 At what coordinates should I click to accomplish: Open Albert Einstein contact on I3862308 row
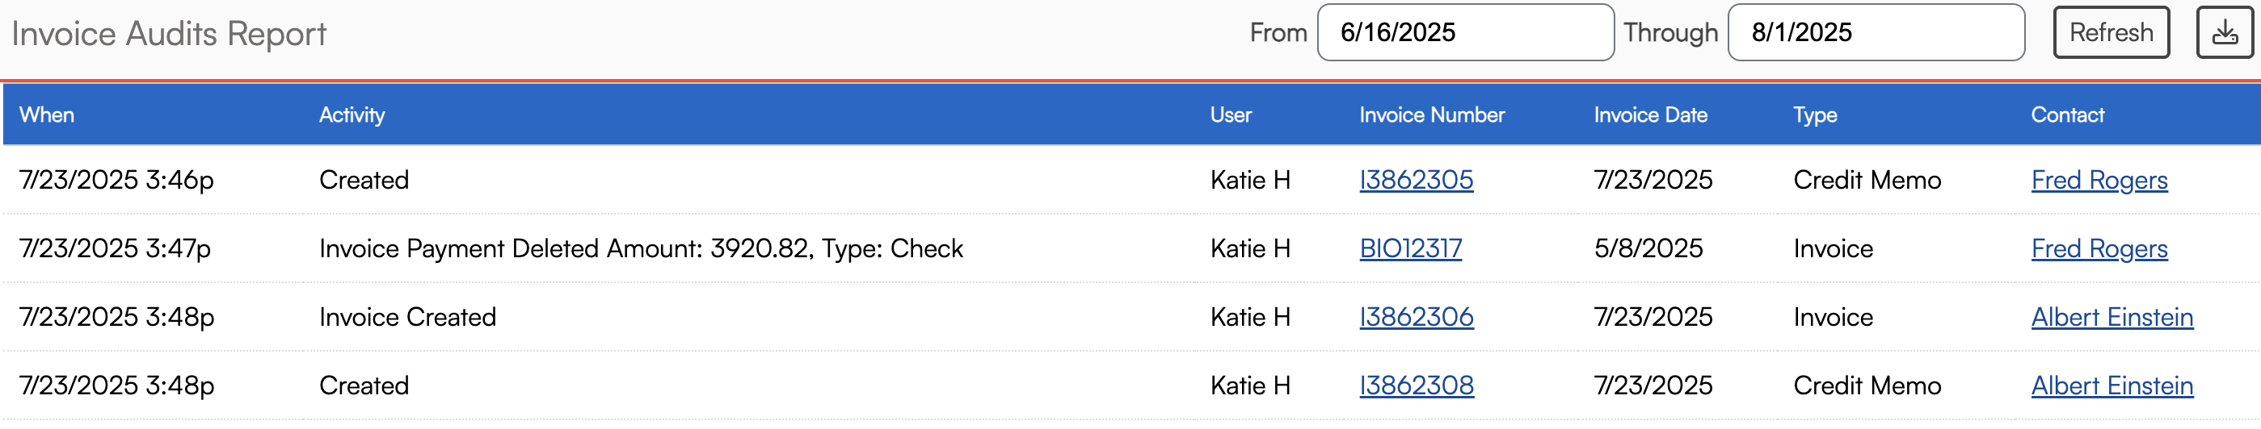click(x=2111, y=385)
